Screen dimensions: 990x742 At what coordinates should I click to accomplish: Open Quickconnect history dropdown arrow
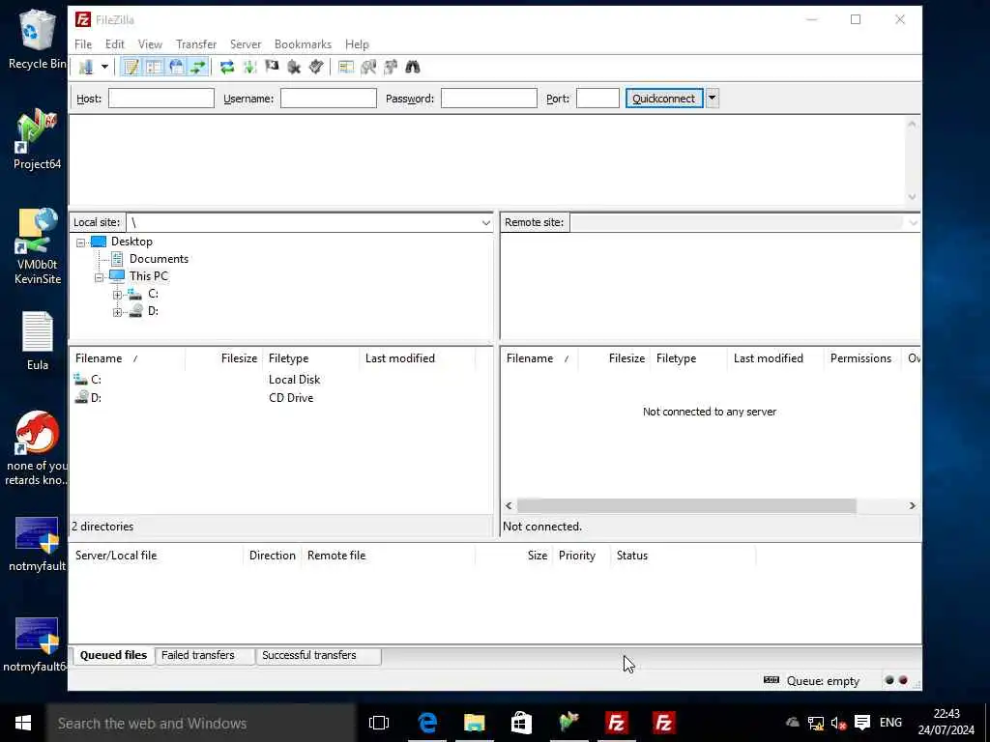713,98
